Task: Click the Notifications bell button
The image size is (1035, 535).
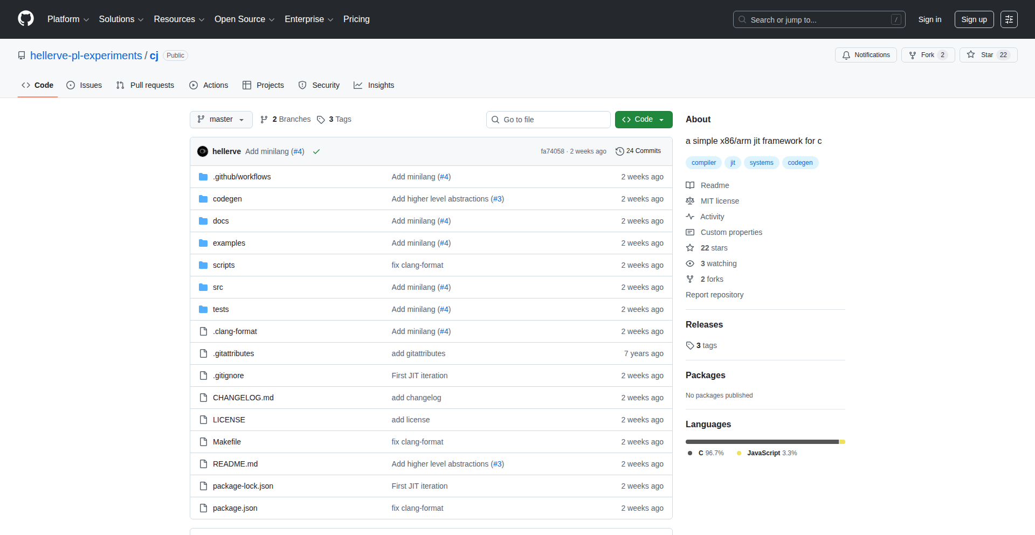Action: click(866, 55)
